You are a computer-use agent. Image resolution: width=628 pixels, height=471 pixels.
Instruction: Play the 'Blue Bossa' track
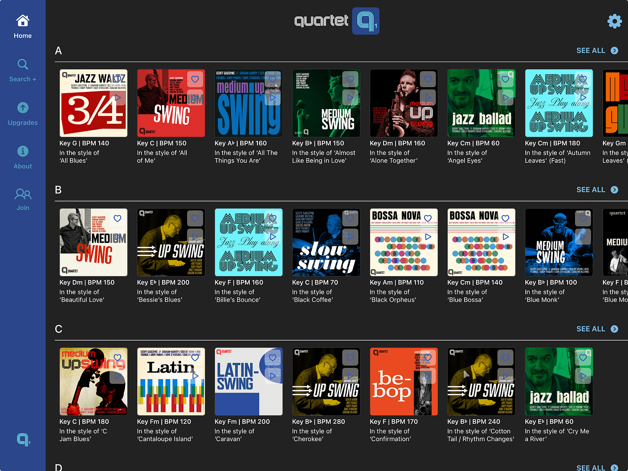[x=506, y=237]
